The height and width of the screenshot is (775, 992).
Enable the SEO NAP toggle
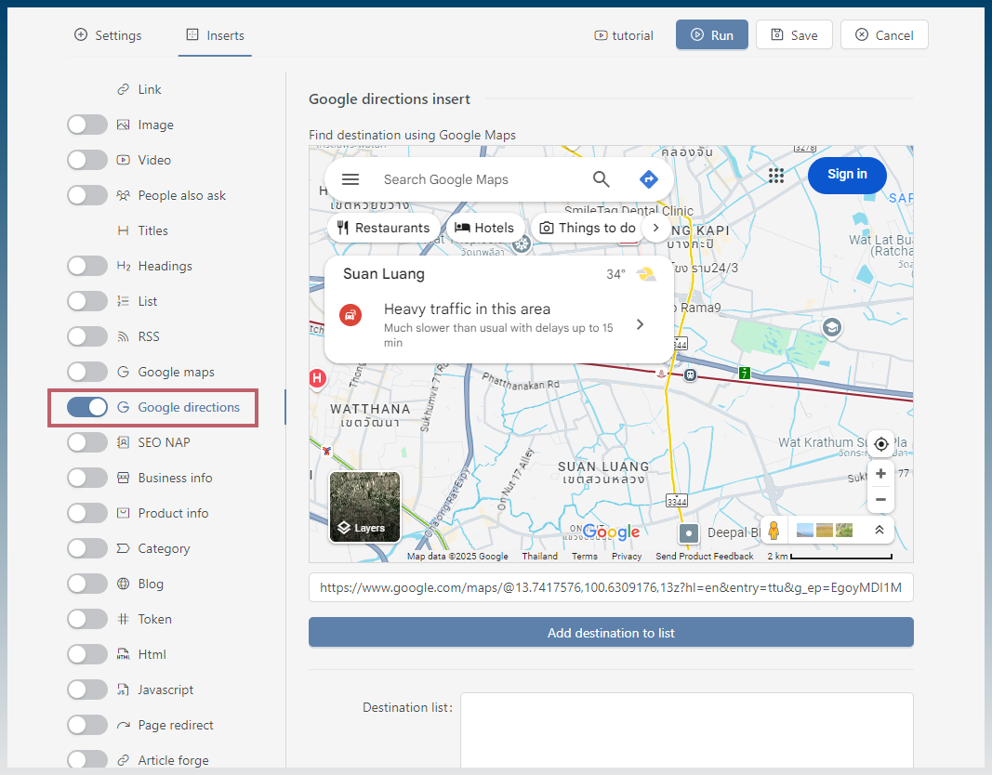87,442
